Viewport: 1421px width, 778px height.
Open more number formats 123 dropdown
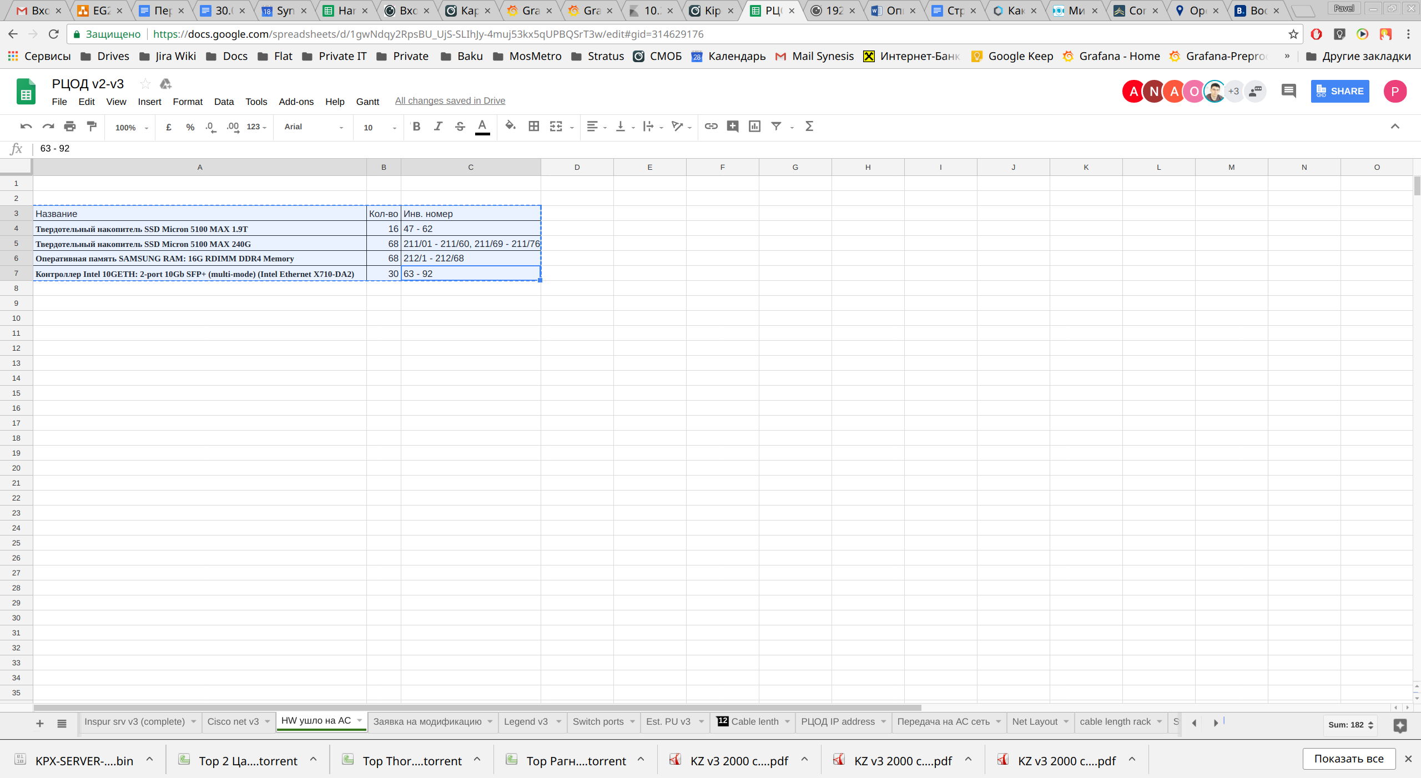[x=257, y=127]
